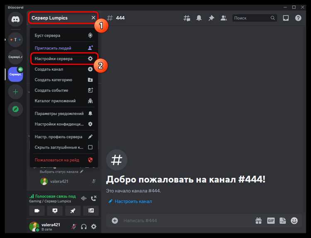
Task: Show pinned messages pin icon
Action: coord(211,18)
